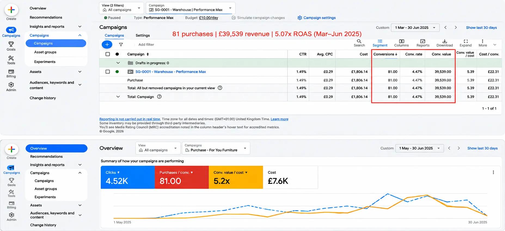505x231 pixels.
Task: Open Admin gear icon on the Campaigns table page
Action: click(11, 85)
